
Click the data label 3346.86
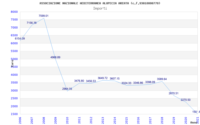(138, 83)
